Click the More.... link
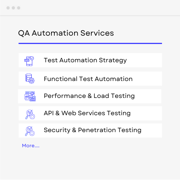This screenshot has height=180, width=180. (x=31, y=145)
